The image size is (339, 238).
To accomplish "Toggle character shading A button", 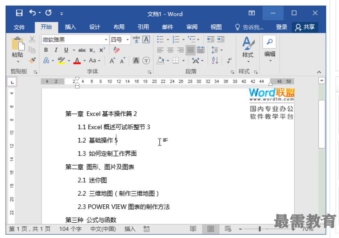I will (x=136, y=61).
